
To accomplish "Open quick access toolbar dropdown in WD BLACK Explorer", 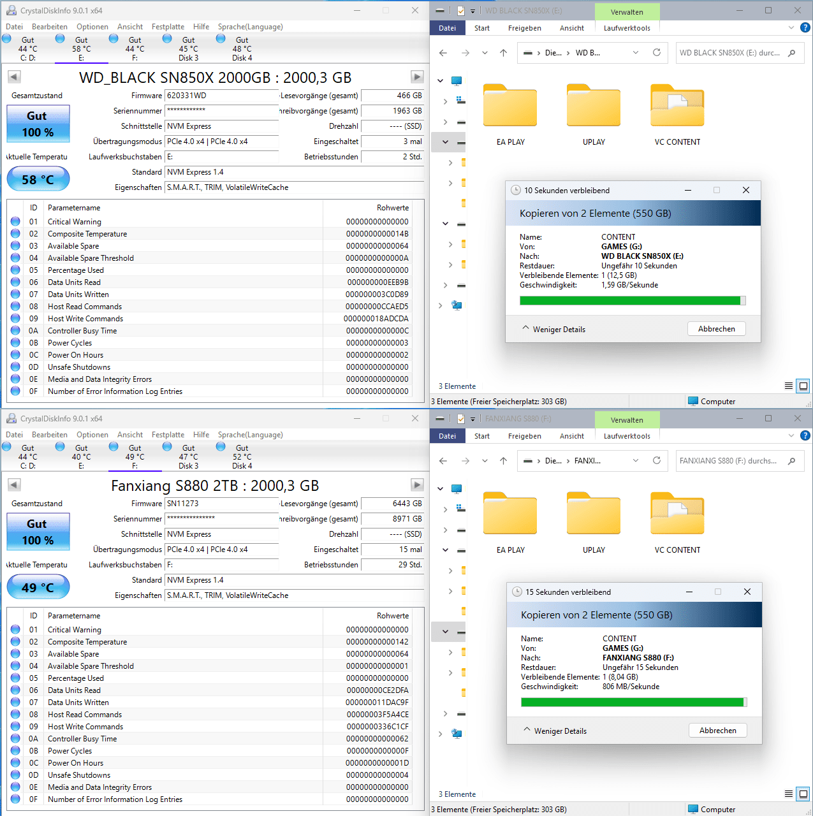I will click(472, 11).
